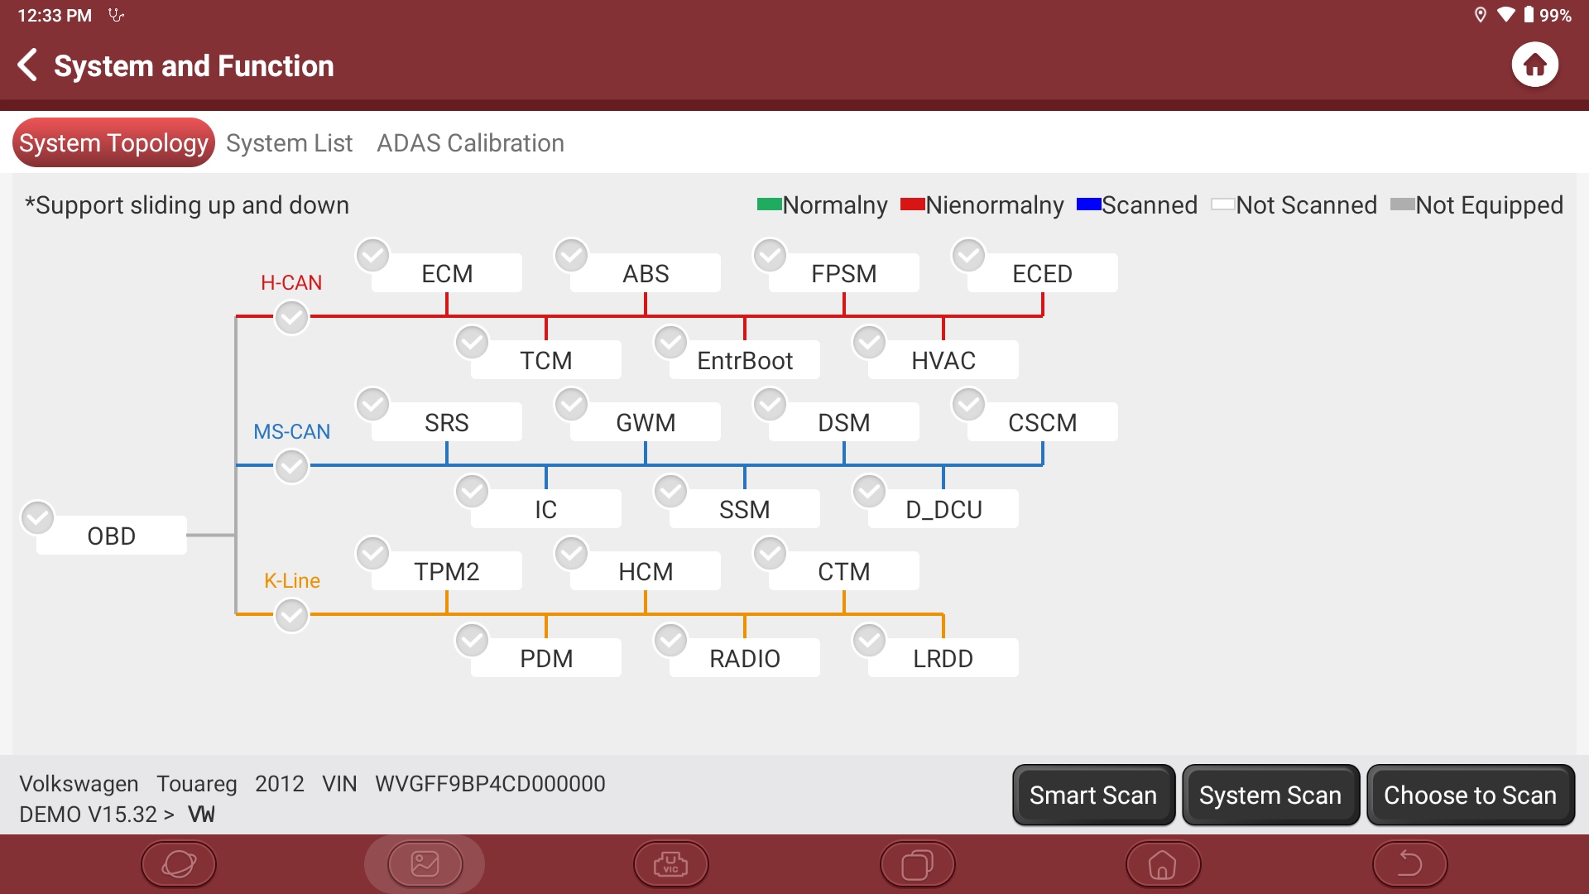Go back using the header arrow

(x=28, y=65)
